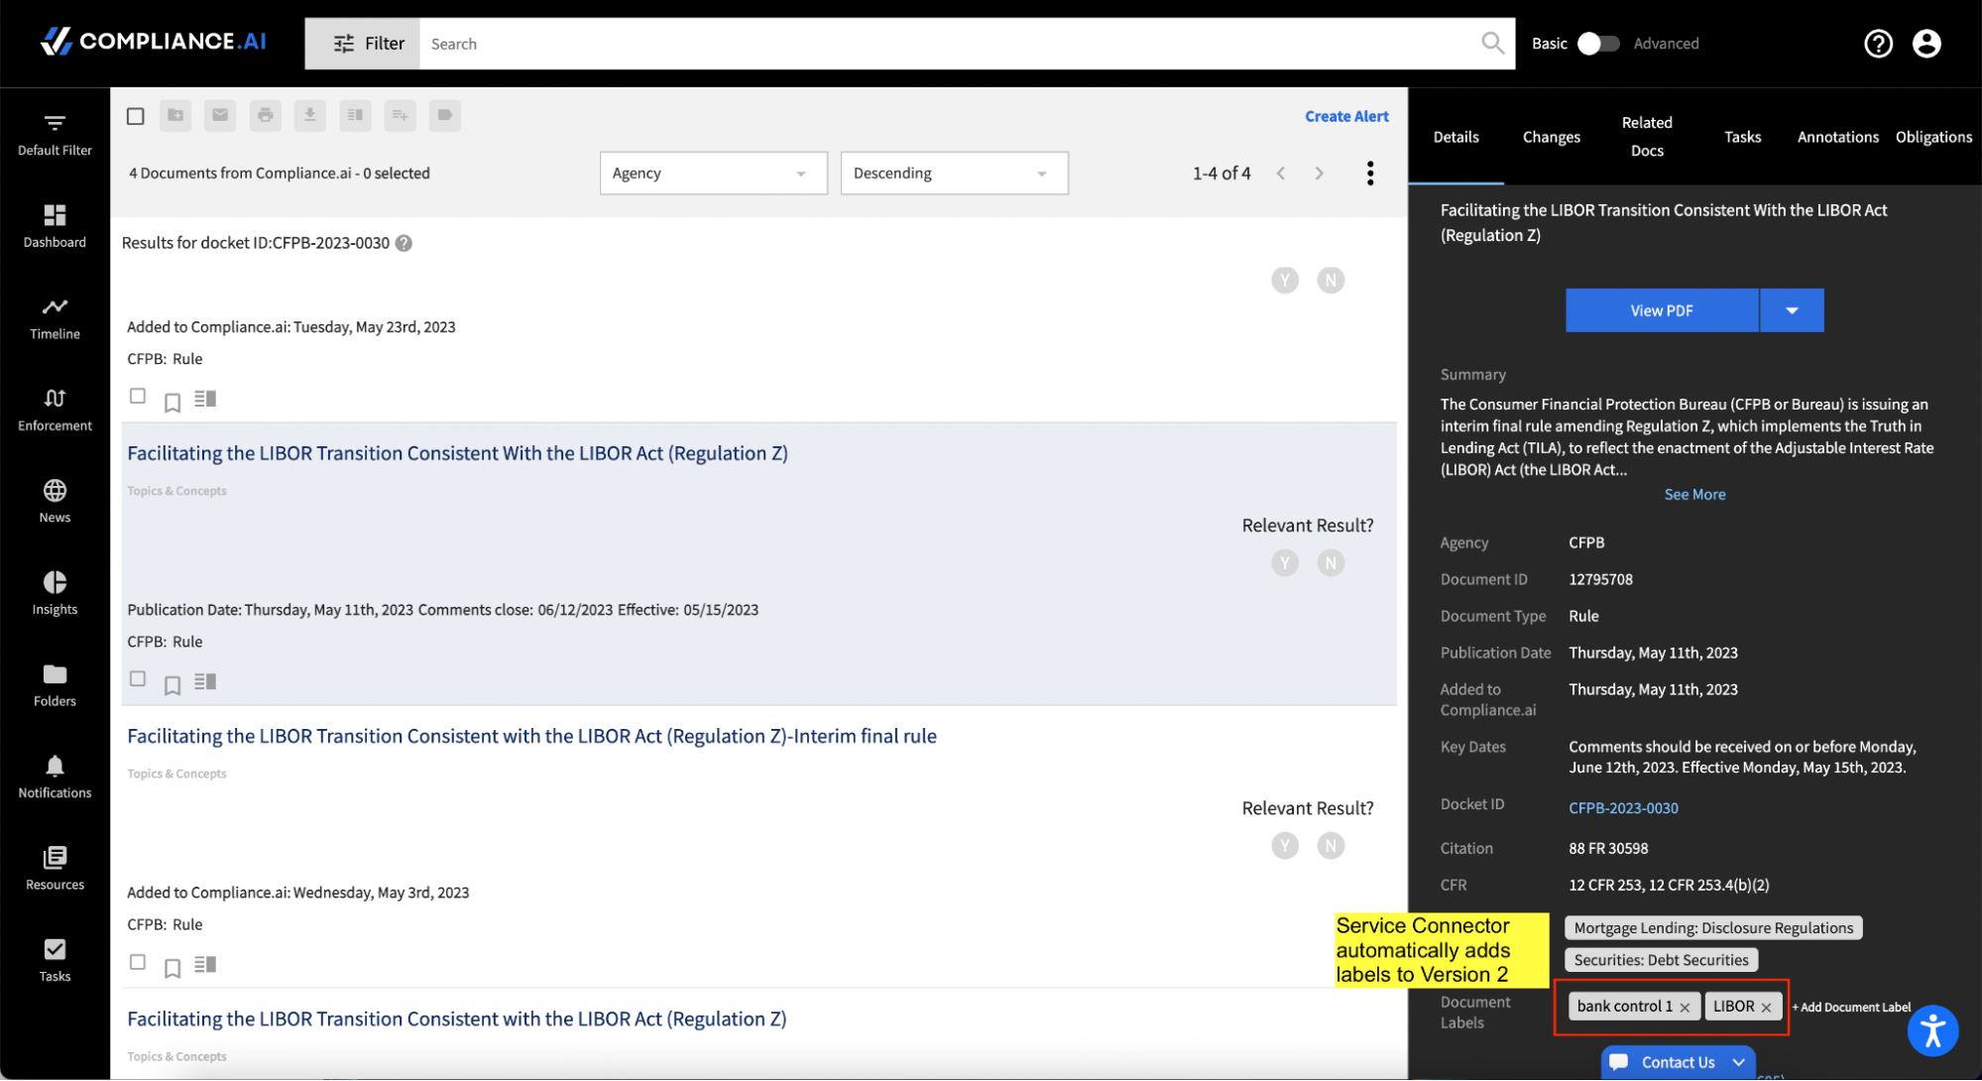Open the help question mark icon
1982x1081 pixels.
click(x=1878, y=44)
